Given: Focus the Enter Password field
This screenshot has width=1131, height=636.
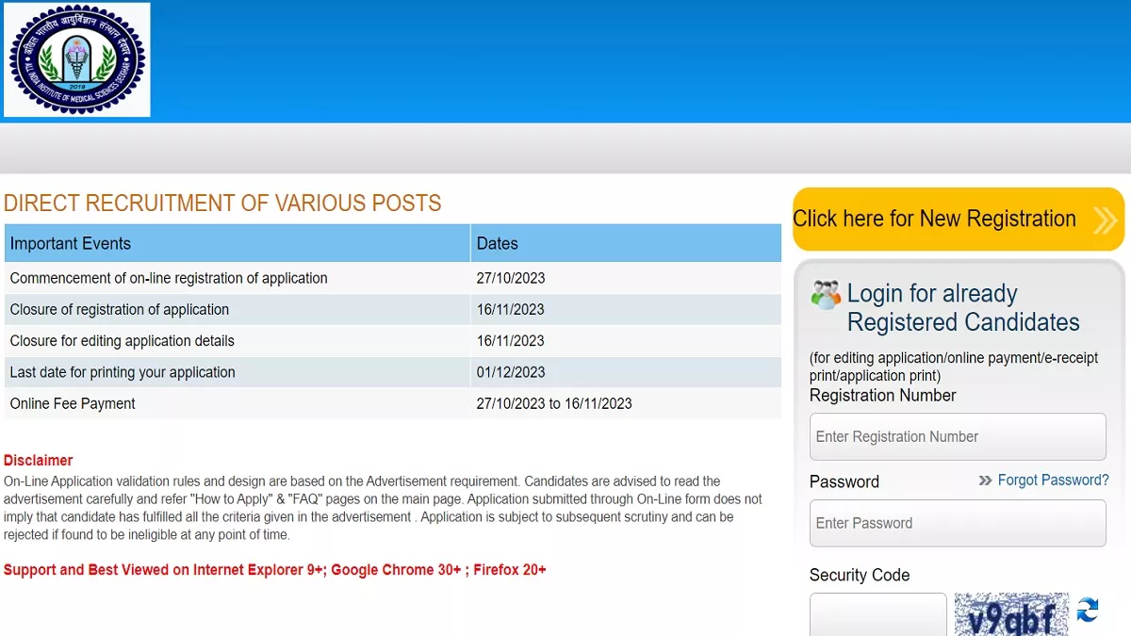Looking at the screenshot, I should pyautogui.click(x=957, y=523).
